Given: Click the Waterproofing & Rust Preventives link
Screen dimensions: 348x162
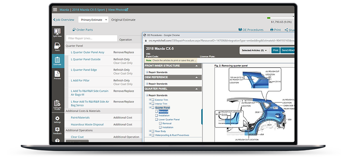Looking at the screenshot, I should point(172,135).
